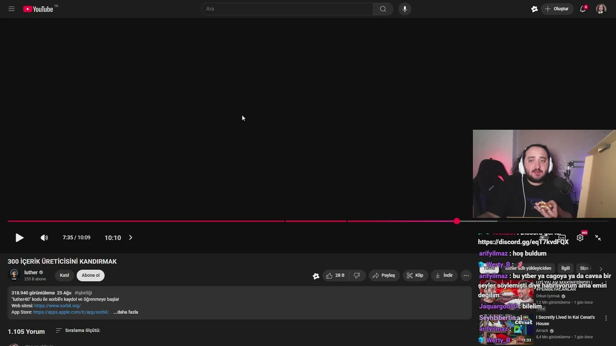Open the hamburger guide menu
Image resolution: width=616 pixels, height=346 pixels.
(12, 9)
